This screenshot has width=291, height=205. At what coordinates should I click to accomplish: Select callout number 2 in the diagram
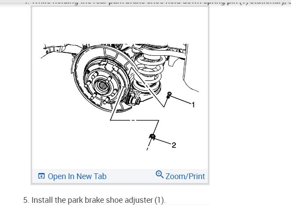(174, 145)
